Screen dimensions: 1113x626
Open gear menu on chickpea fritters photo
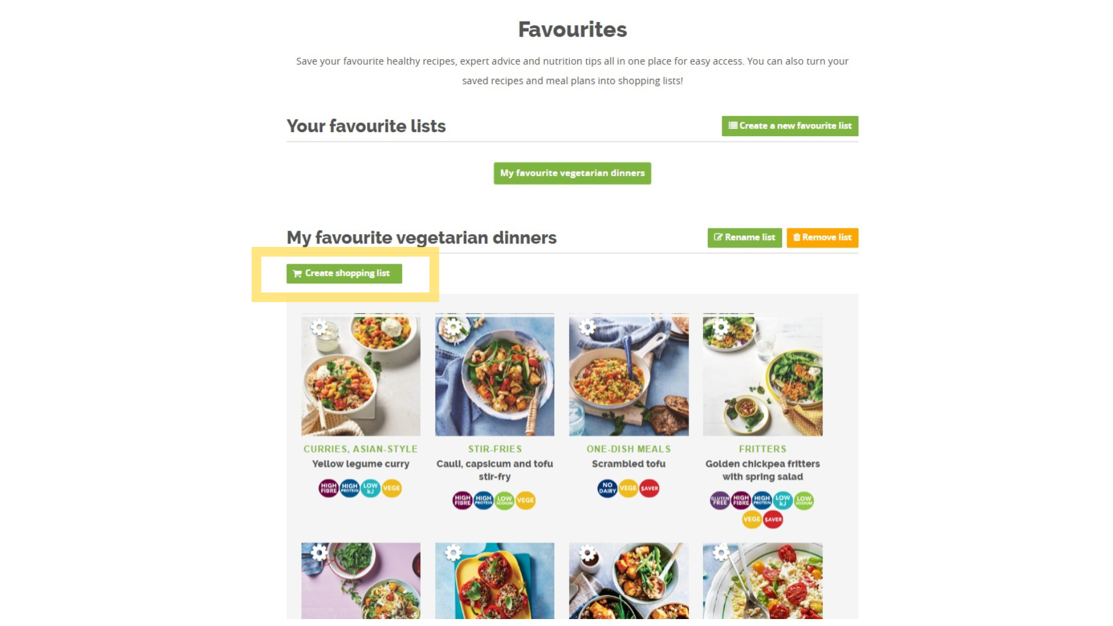(721, 327)
